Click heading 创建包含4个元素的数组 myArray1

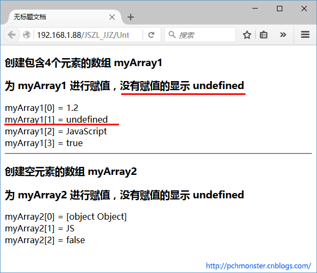tap(83, 63)
